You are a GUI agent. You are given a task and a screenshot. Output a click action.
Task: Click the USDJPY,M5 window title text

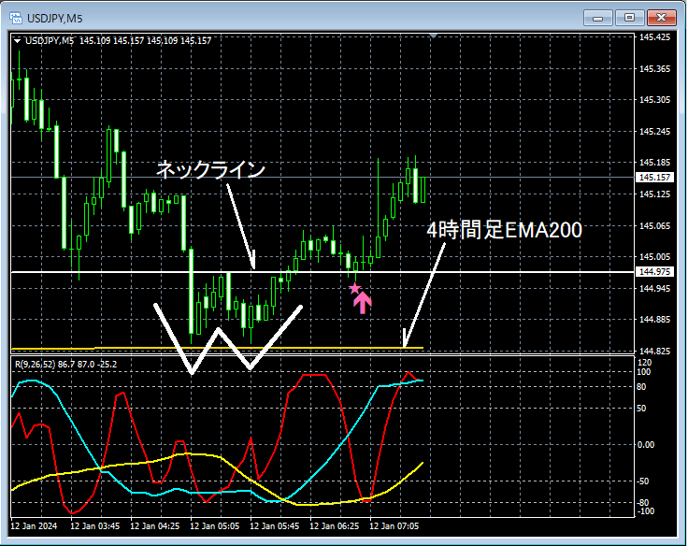tap(55, 19)
